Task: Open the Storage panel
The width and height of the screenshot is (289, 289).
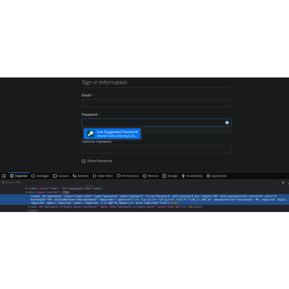Action: (170, 176)
